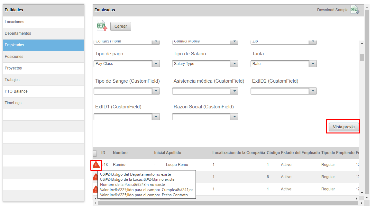Click the scroll up arrow of mapping panel
Screen dimensions: 376x210
(362, 43)
